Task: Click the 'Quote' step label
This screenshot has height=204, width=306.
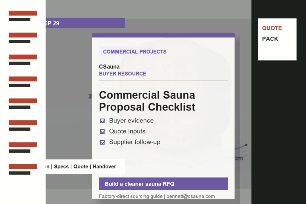Action: click(x=81, y=167)
